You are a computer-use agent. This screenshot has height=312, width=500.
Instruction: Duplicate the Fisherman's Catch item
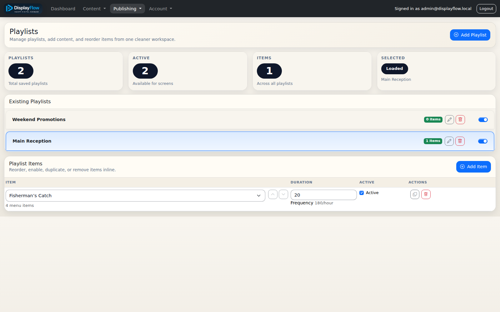point(415,194)
